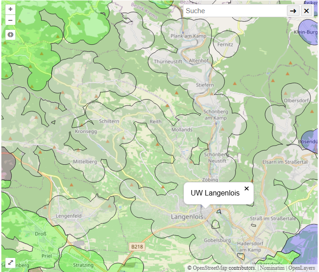
Task: Click the Lengenfeld village label
Action: [68, 216]
